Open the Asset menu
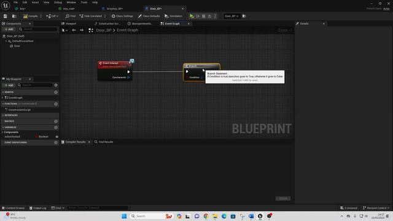Image resolution: width=393 pixels, height=221 pixels. coord(36,2)
